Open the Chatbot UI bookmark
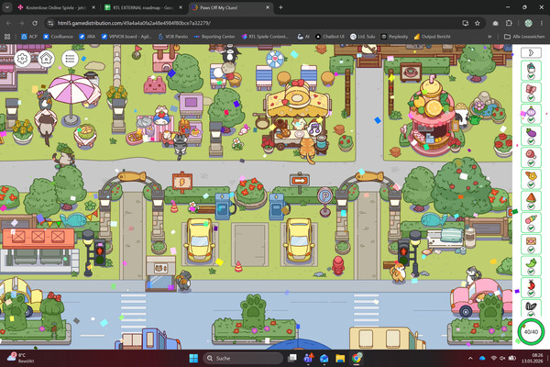The width and height of the screenshot is (550, 367). (x=330, y=37)
